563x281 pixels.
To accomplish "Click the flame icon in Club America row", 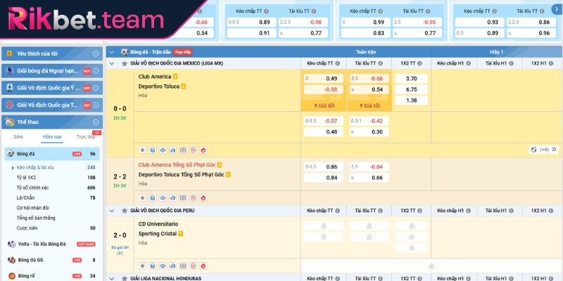I will (203, 150).
